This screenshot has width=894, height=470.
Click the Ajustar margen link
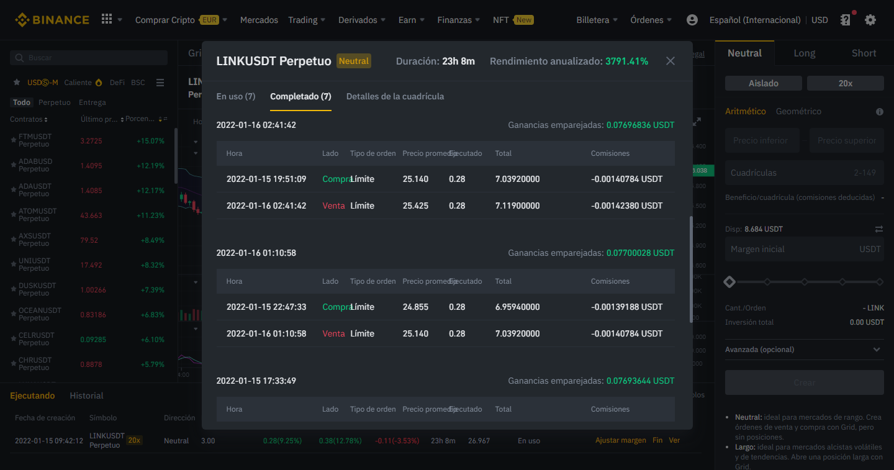point(621,440)
